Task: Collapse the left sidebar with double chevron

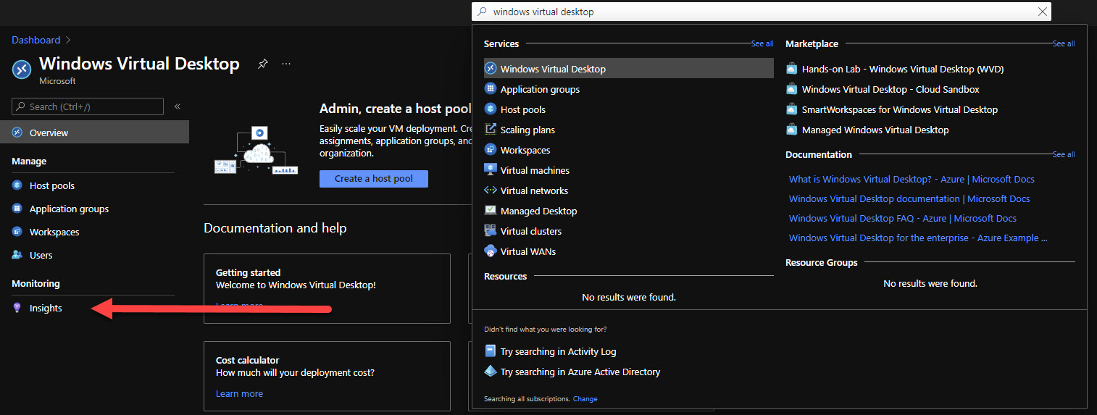Action: [178, 106]
